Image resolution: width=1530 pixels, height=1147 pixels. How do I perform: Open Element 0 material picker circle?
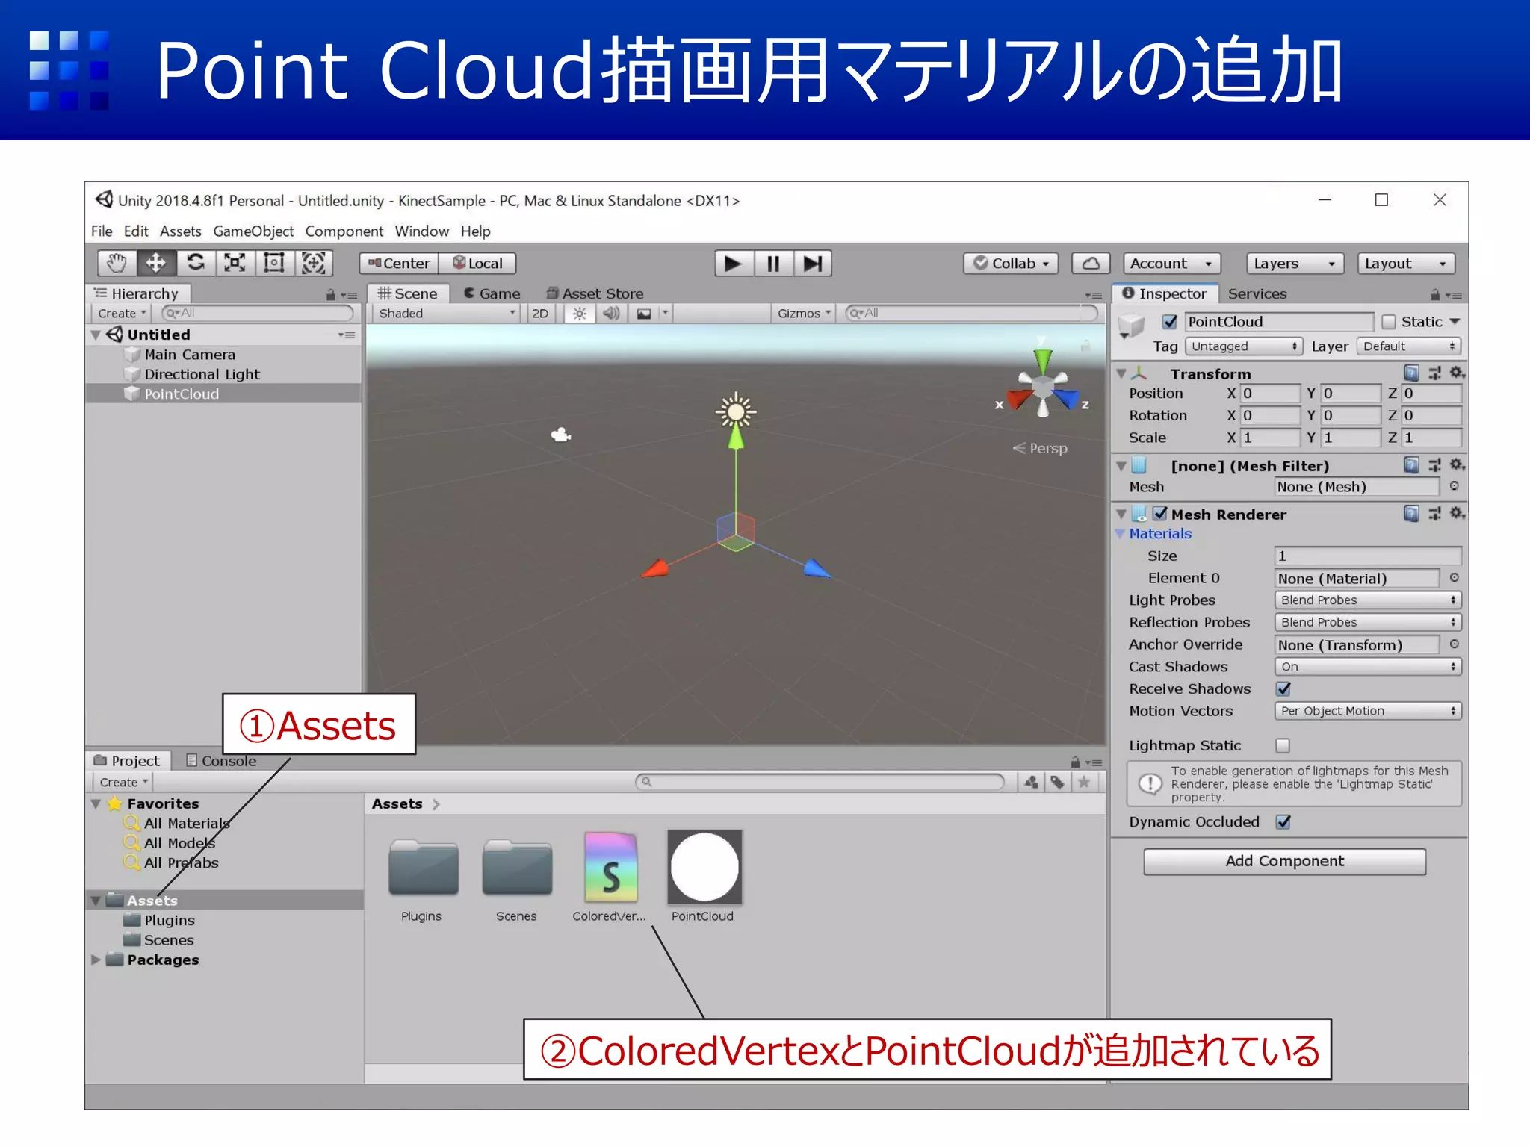tap(1454, 578)
